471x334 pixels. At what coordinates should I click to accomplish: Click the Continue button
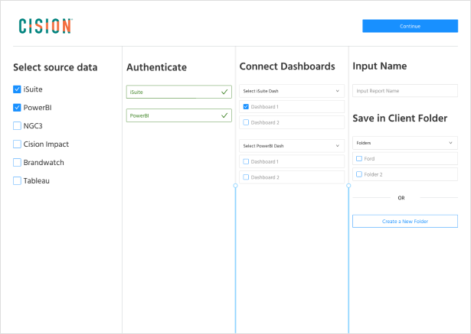410,26
